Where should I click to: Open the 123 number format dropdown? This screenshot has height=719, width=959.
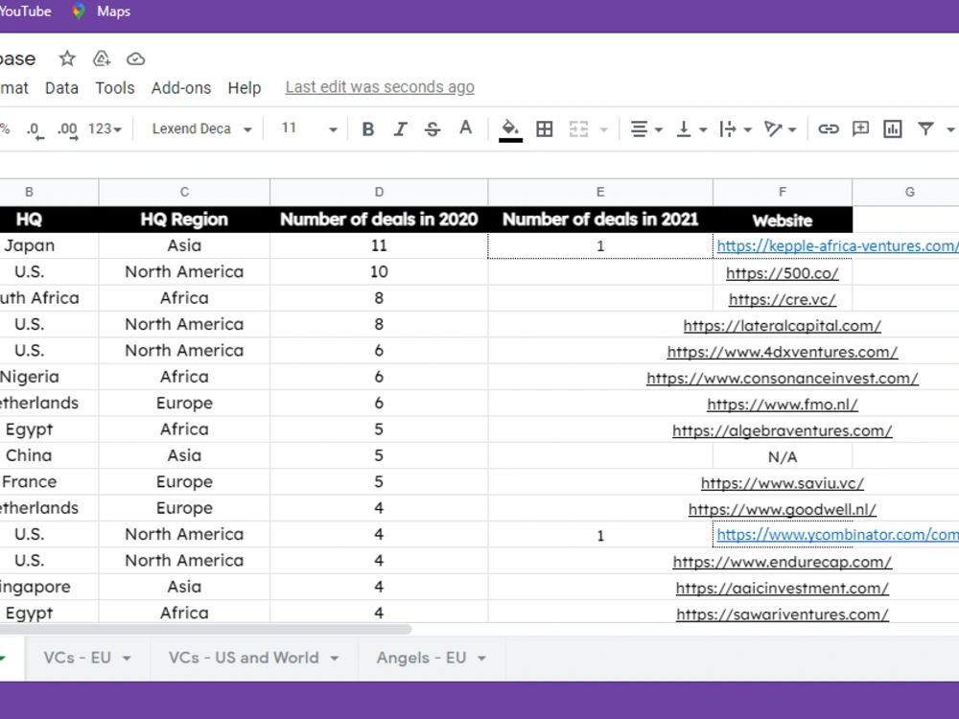105,129
